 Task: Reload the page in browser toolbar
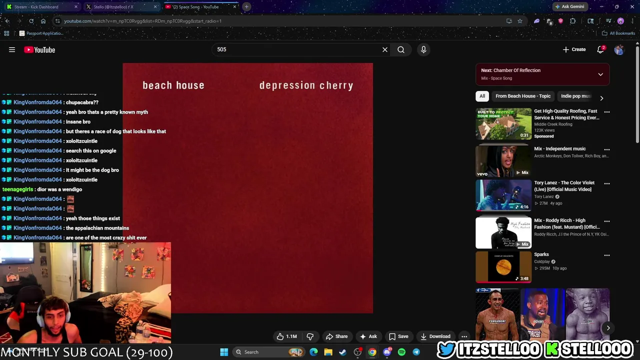pyautogui.click(x=31, y=21)
